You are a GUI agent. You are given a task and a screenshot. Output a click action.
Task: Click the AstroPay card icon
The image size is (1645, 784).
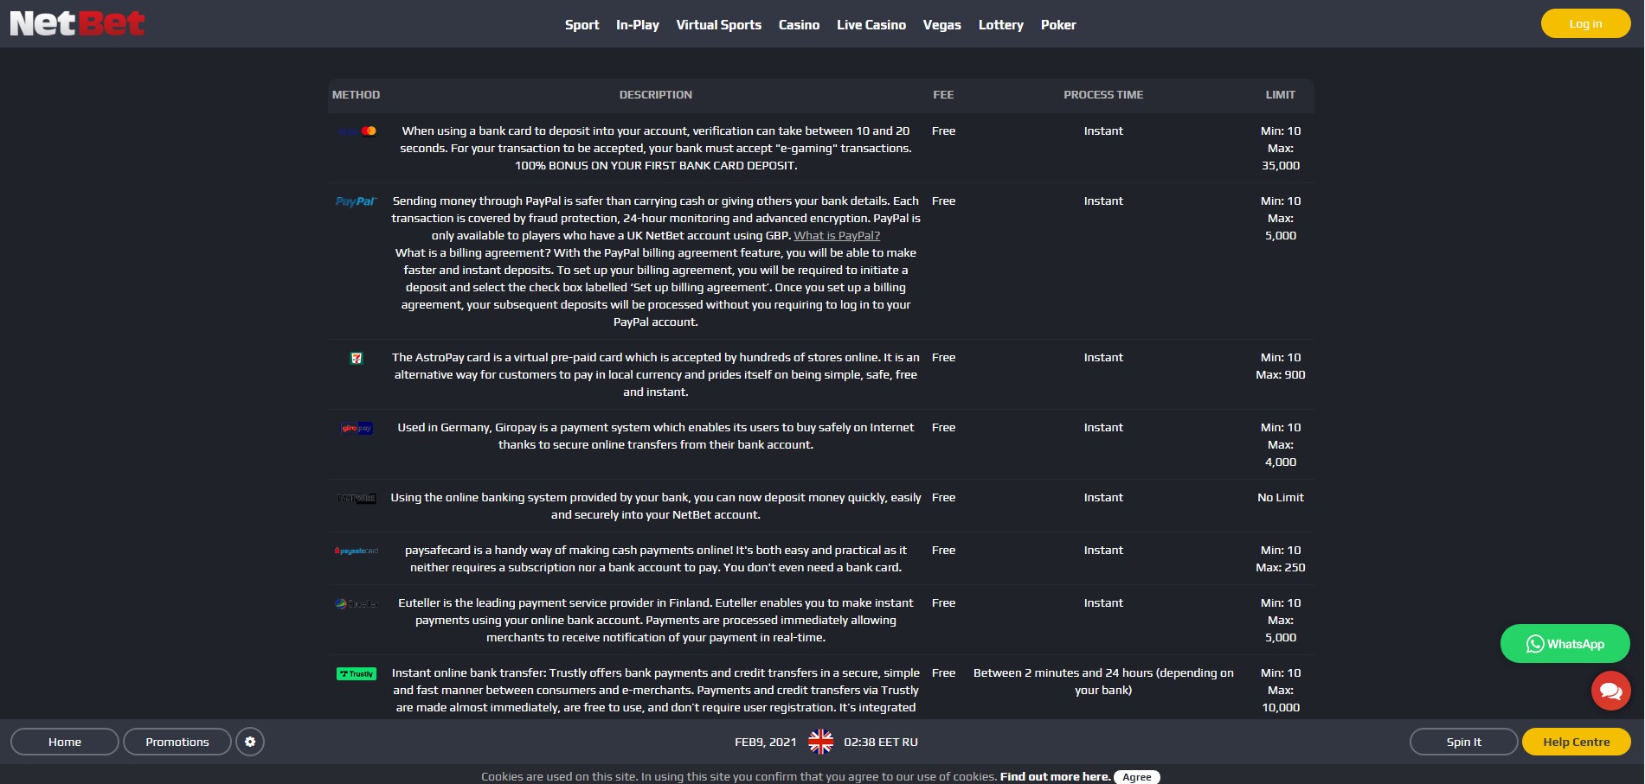[x=357, y=358]
